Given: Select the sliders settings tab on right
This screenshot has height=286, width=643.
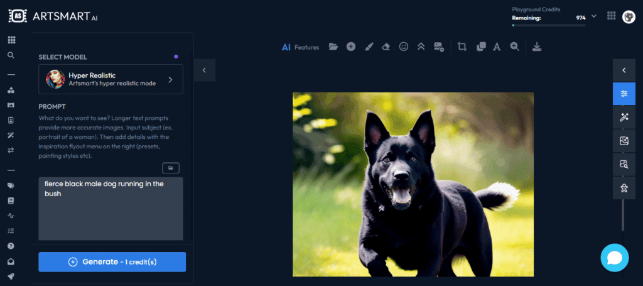Looking at the screenshot, I should point(624,94).
